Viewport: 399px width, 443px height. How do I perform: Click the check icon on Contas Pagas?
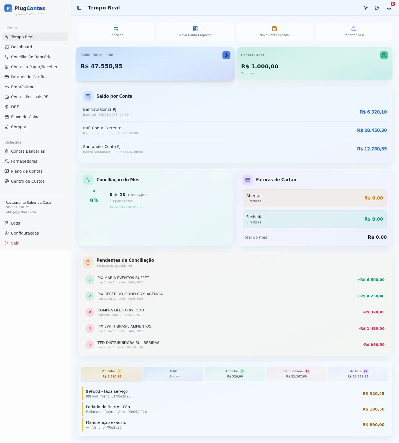click(x=384, y=55)
